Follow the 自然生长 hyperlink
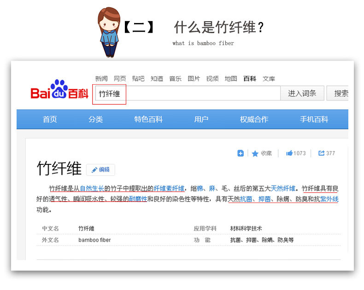Screen dimensions: 364x290 tap(92, 188)
